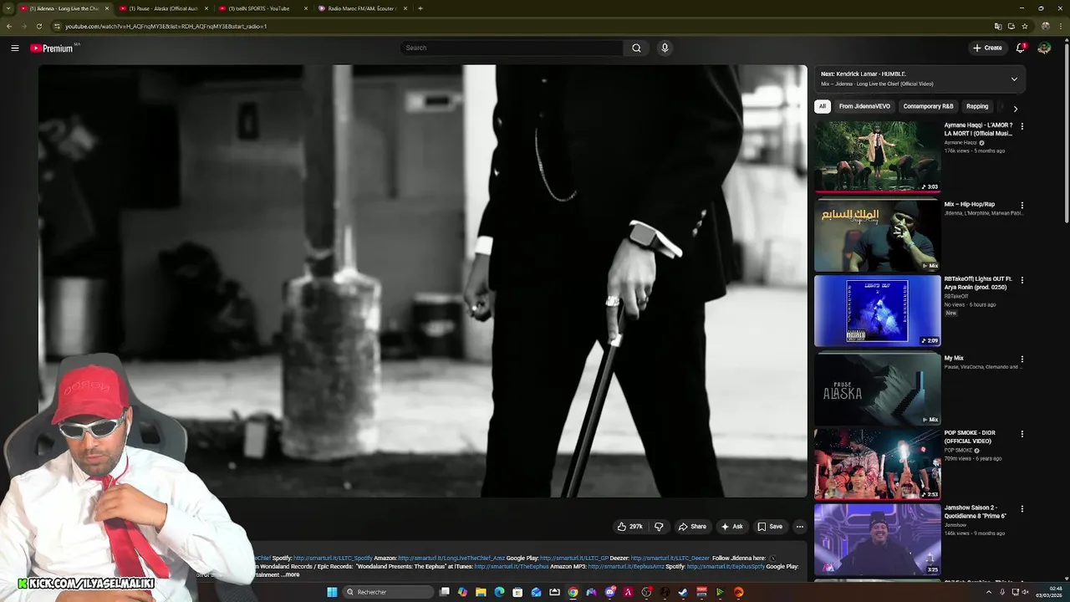The height and width of the screenshot is (602, 1070).
Task: Open options menu for RBTakeOff Lights OUT
Action: (x=1022, y=280)
